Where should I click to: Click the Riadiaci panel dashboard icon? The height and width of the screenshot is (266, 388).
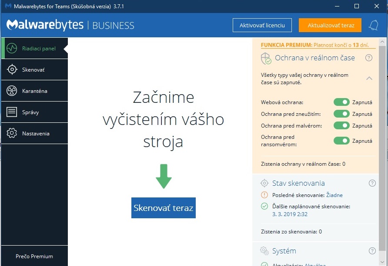pos(12,48)
